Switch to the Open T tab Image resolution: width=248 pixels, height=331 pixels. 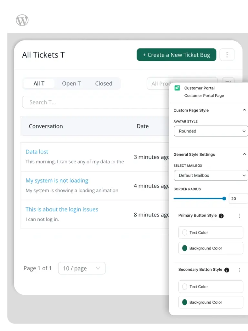(x=71, y=83)
